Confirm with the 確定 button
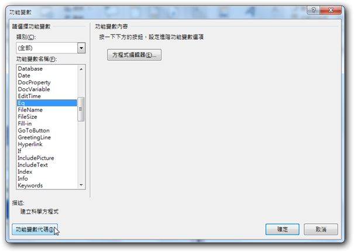Image resolution: width=354 pixels, height=252 pixels. coord(283,229)
